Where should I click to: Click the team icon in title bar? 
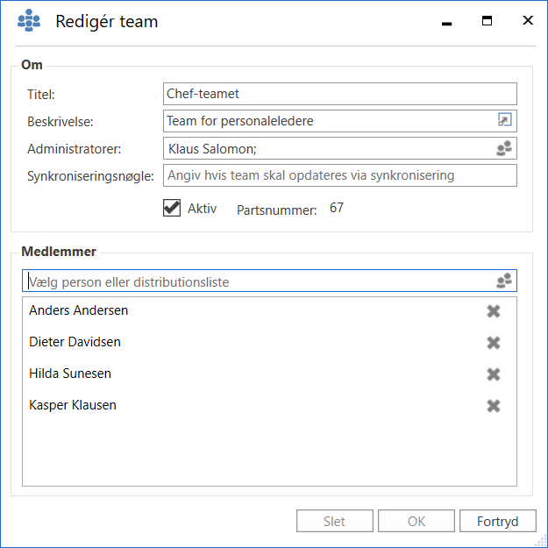click(x=30, y=21)
